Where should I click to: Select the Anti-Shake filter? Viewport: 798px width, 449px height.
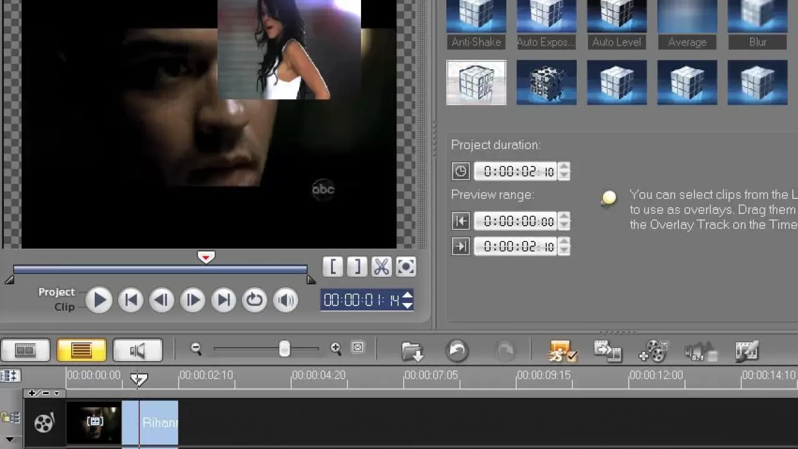click(x=476, y=16)
